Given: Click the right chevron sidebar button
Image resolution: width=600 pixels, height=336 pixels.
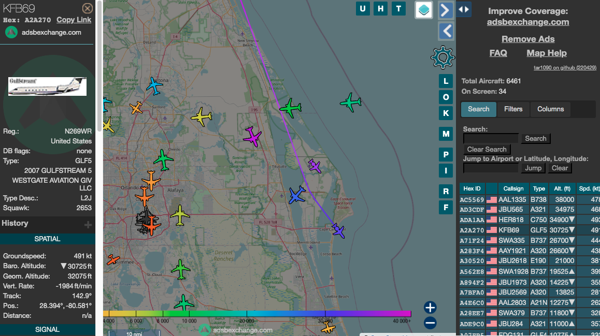Looking at the screenshot, I should click(x=446, y=10).
